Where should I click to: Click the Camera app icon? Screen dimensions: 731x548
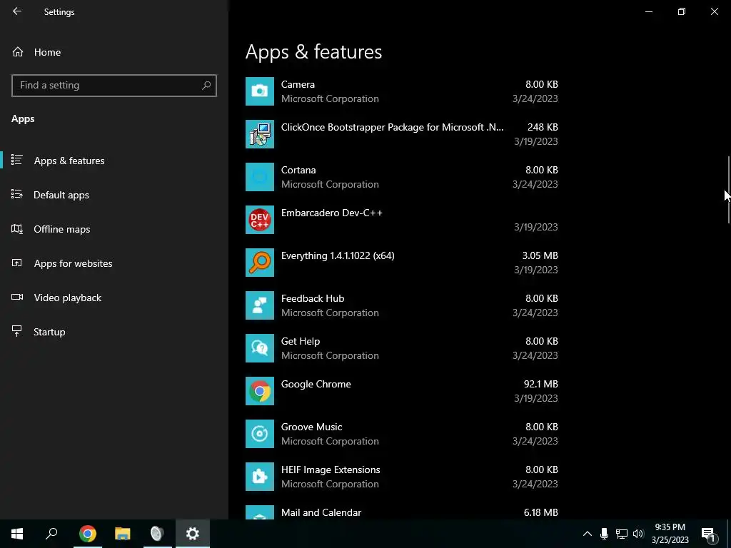tap(260, 91)
